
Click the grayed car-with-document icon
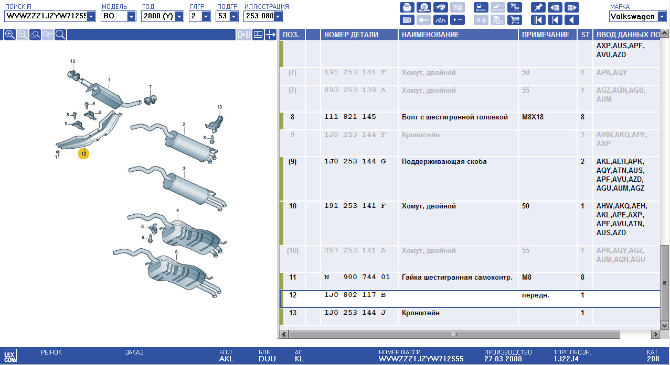click(x=497, y=20)
